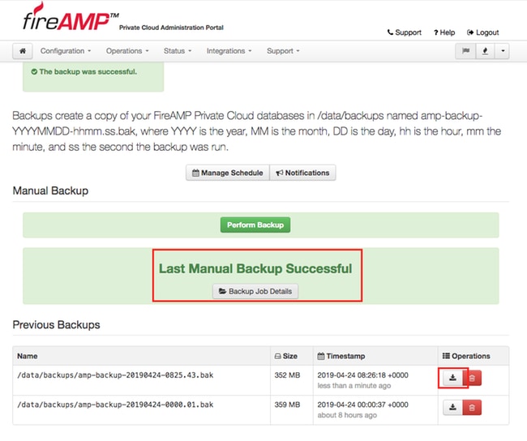Open the Help link at the top
The height and width of the screenshot is (441, 527).
[x=444, y=32]
